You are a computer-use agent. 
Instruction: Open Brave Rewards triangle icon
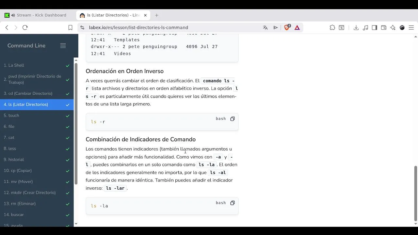297,28
